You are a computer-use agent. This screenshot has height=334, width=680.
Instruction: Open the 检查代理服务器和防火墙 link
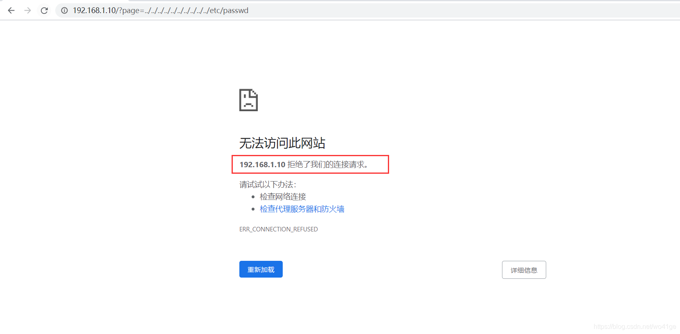302,209
